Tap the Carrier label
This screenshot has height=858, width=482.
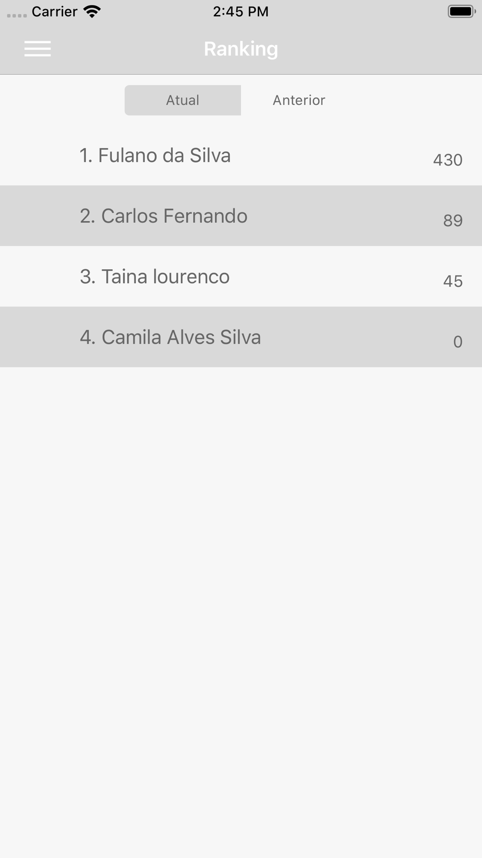point(54,12)
